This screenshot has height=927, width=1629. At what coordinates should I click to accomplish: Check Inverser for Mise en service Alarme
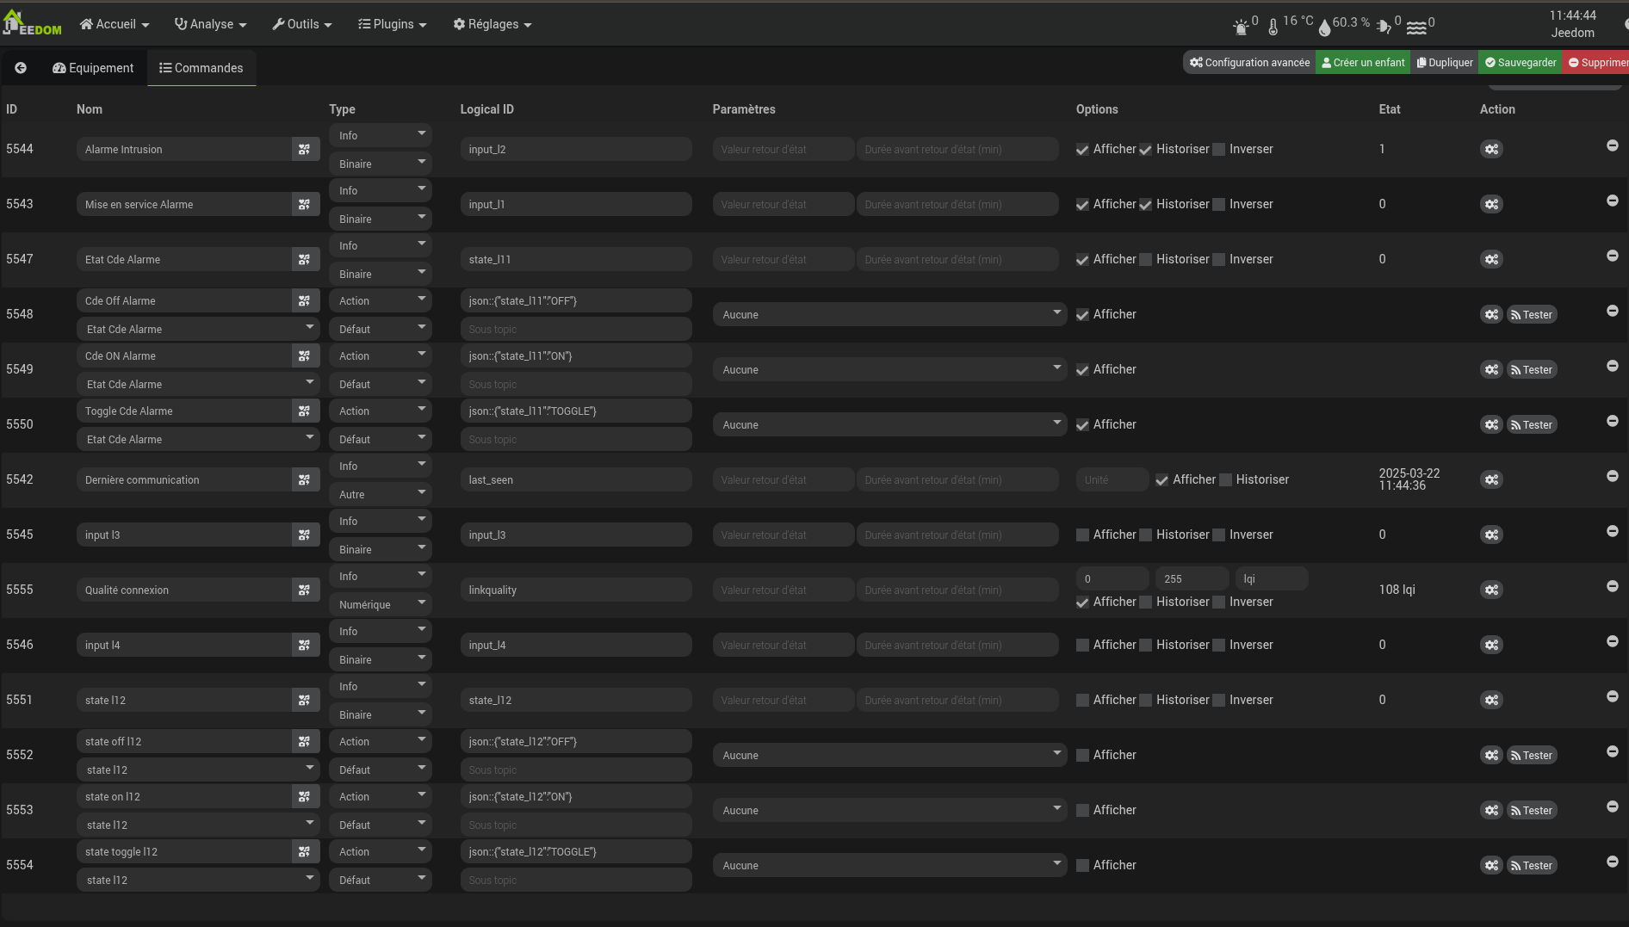1218,205
